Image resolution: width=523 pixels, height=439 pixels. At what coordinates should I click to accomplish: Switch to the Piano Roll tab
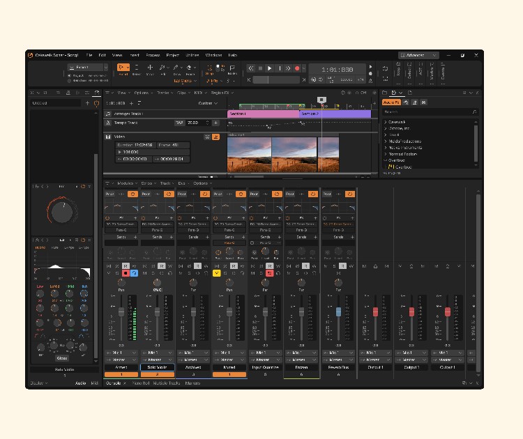[x=141, y=383]
